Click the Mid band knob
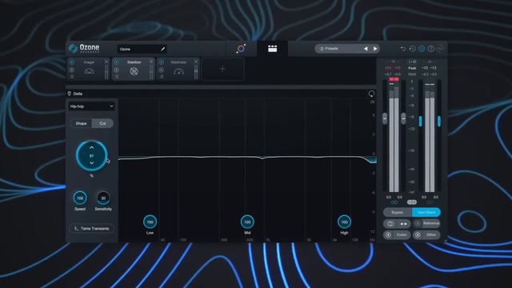The image size is (512, 288). coord(247,222)
